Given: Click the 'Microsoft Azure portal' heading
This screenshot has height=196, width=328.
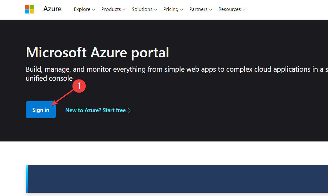Looking at the screenshot, I should coord(97,52).
